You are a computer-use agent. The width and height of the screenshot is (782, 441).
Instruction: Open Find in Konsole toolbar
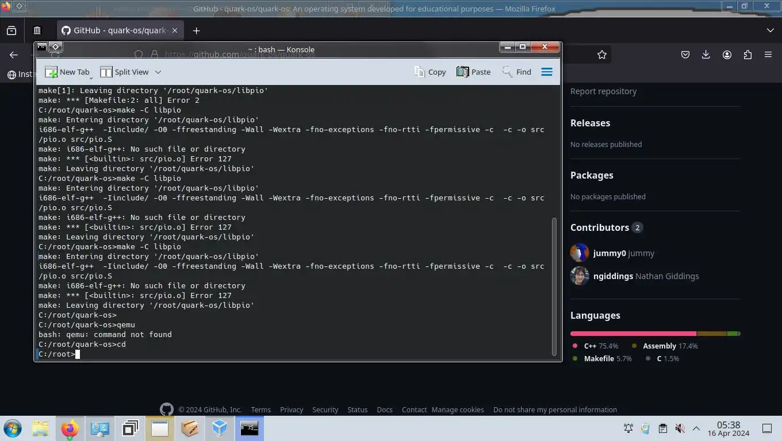point(516,72)
